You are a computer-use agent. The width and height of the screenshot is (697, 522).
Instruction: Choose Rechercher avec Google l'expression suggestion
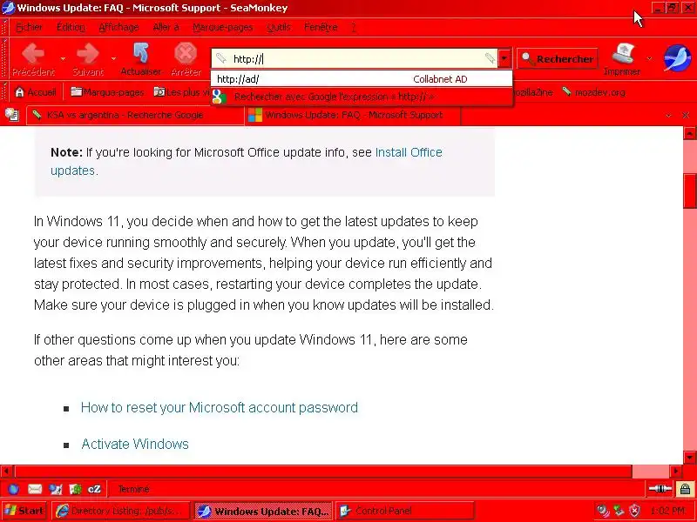point(362,97)
